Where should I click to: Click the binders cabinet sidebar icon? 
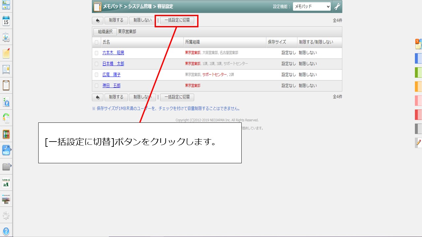[x=6, y=134]
